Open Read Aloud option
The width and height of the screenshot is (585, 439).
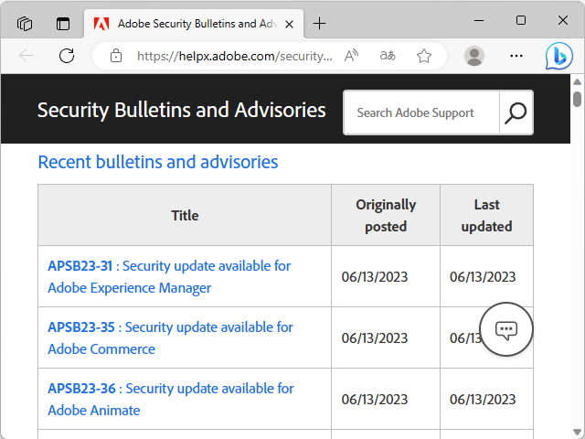click(352, 56)
